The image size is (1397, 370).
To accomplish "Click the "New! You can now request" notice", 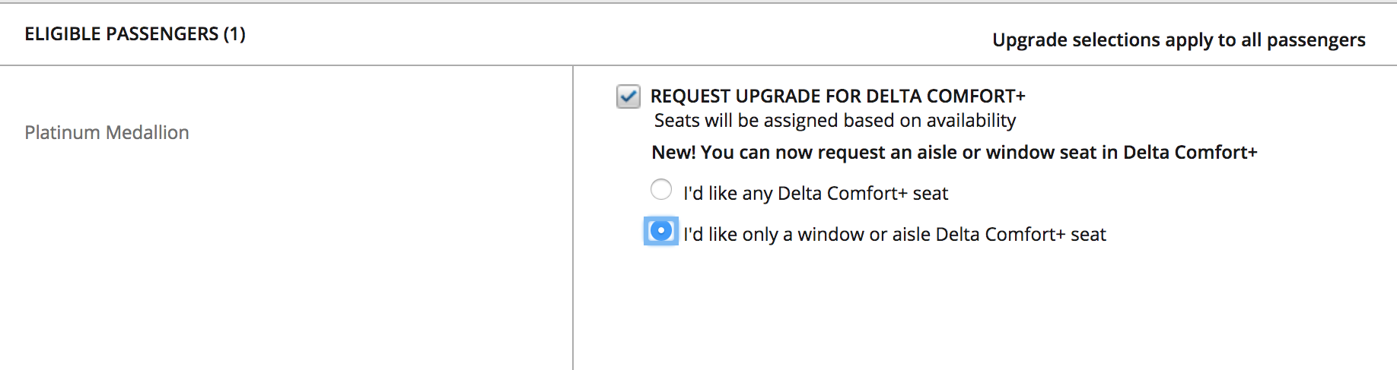I will [953, 153].
